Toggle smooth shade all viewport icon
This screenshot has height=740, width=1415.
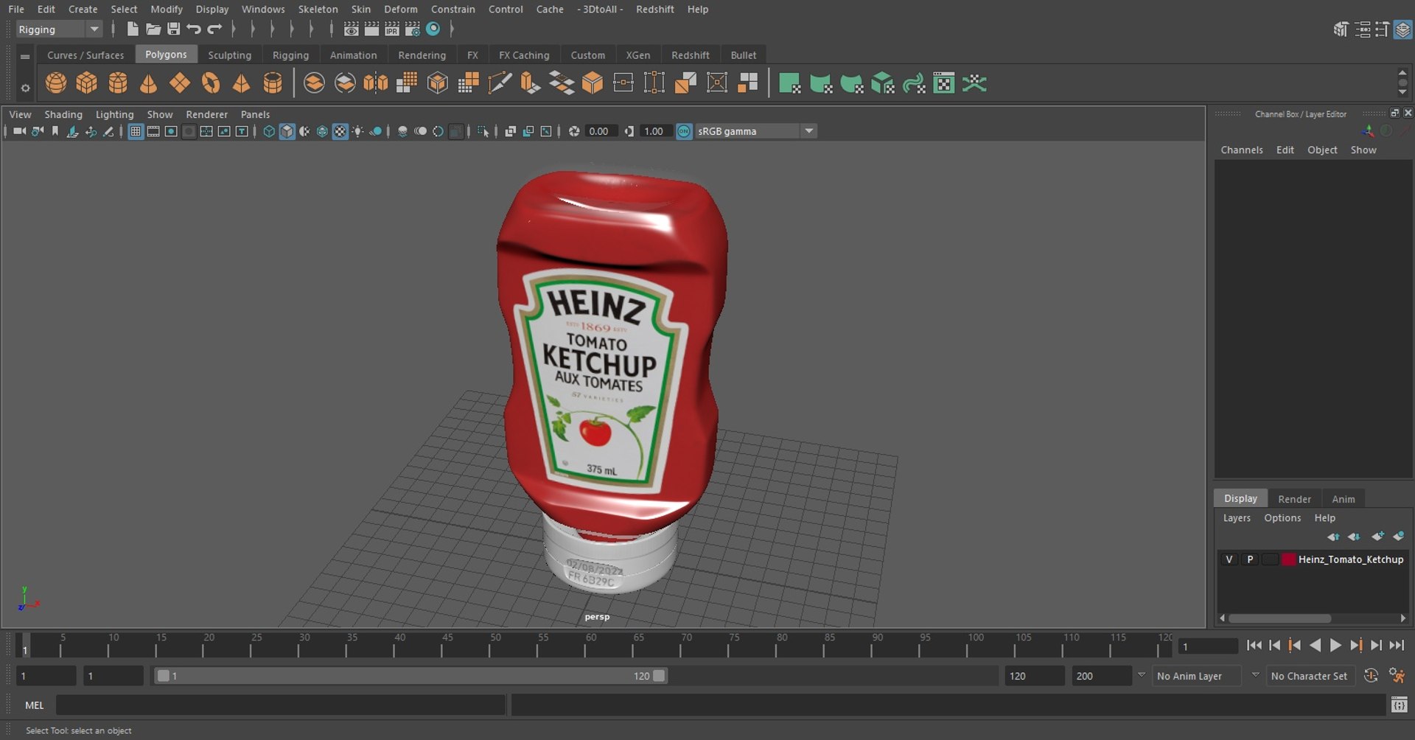(x=287, y=131)
